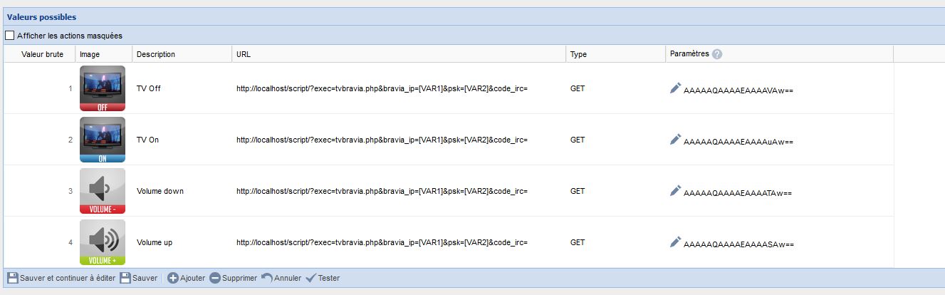The width and height of the screenshot is (945, 295).
Task: Click the GET type cell for Volume up
Action: pyautogui.click(x=578, y=242)
